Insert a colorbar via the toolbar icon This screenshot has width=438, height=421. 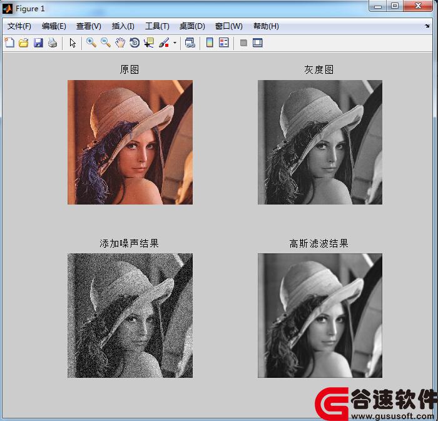tap(210, 43)
